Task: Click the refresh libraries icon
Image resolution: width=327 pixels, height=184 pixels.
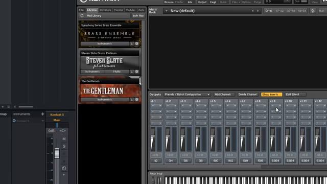Action: click(x=82, y=16)
